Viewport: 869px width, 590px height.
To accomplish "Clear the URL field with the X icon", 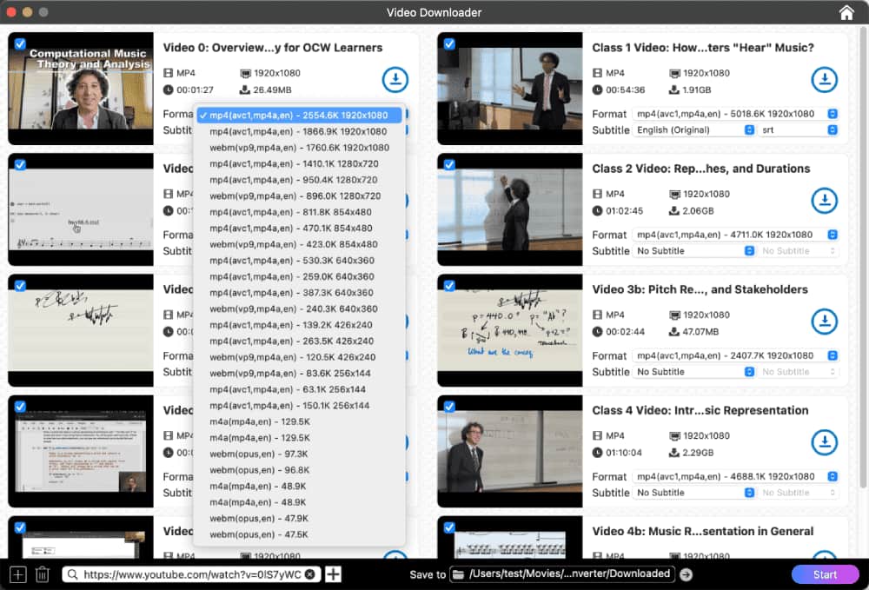I will [x=310, y=574].
